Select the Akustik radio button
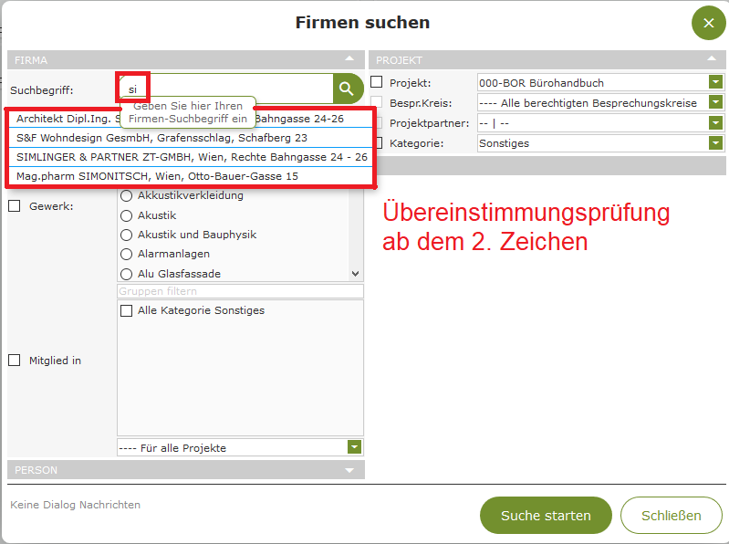 pyautogui.click(x=127, y=215)
